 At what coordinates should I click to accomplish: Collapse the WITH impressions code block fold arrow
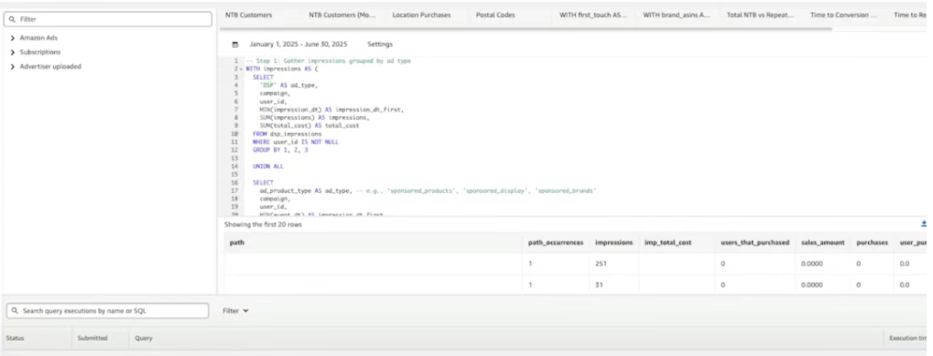click(x=242, y=69)
